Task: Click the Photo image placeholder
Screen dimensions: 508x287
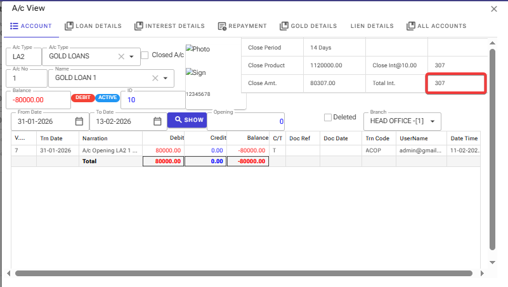Action: (x=197, y=49)
